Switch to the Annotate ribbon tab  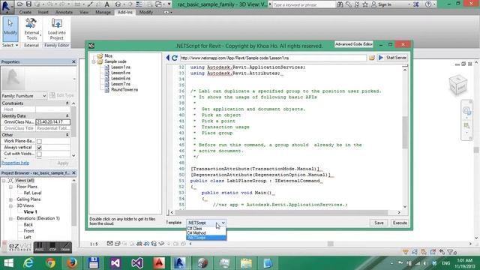click(64, 12)
